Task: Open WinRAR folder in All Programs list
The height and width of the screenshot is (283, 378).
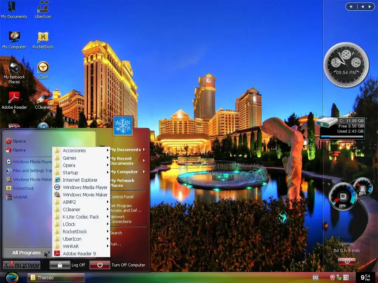Action: [81, 247]
